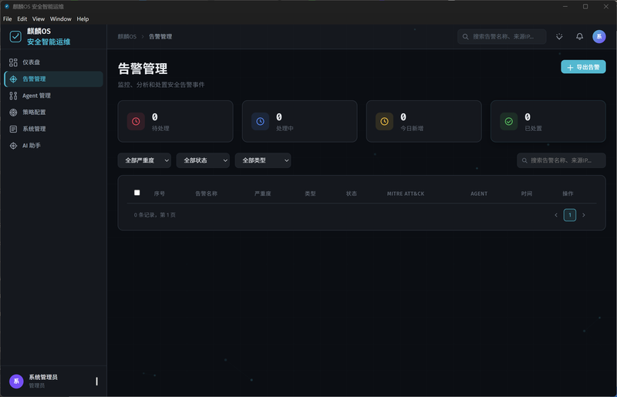Open the Help menu
617x397 pixels.
[83, 19]
